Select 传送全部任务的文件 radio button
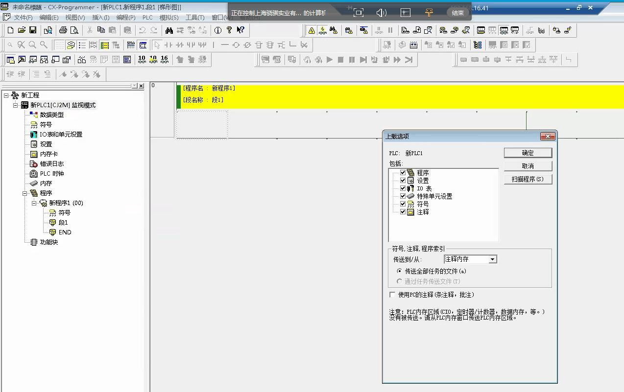The width and height of the screenshot is (624, 392). (x=399, y=271)
